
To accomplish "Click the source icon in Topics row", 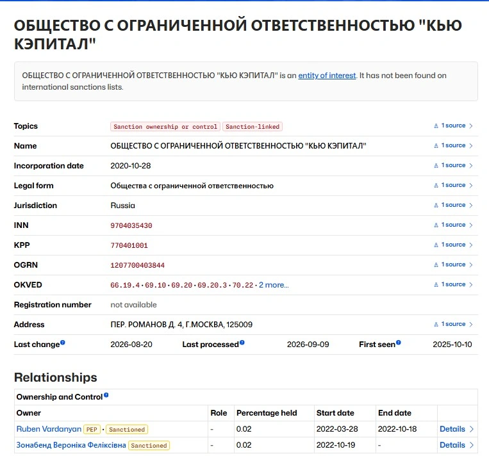I will coord(436,126).
